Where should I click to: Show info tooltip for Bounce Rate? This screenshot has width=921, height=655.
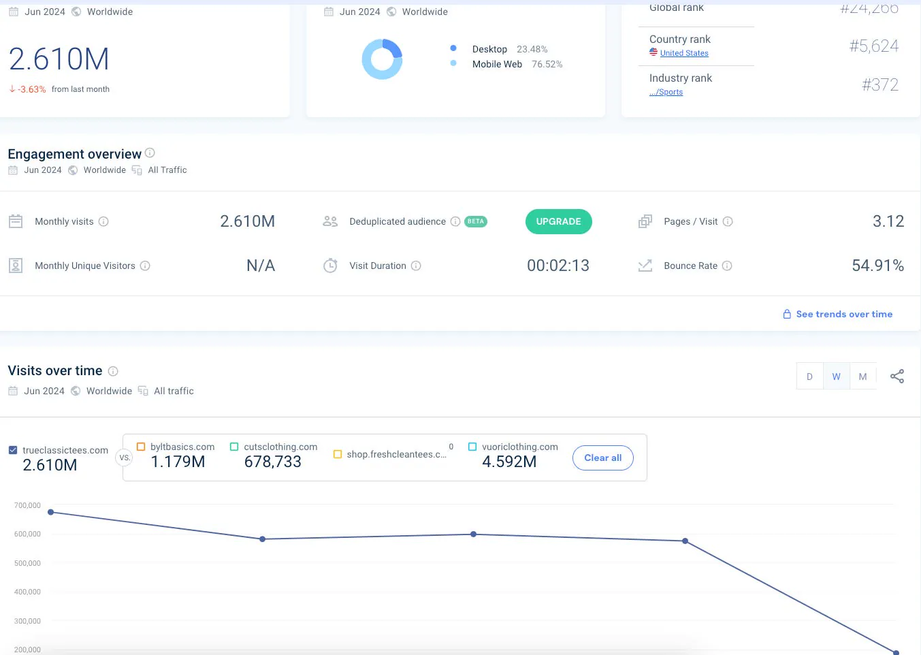(727, 266)
